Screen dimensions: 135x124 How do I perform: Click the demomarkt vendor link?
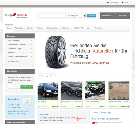(44, 114)
